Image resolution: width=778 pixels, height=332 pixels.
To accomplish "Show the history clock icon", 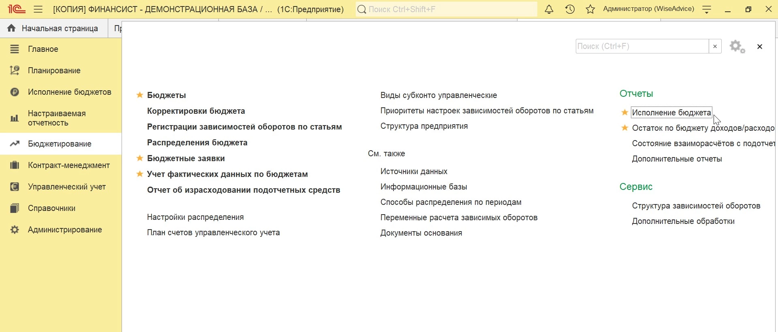I will click(x=570, y=9).
